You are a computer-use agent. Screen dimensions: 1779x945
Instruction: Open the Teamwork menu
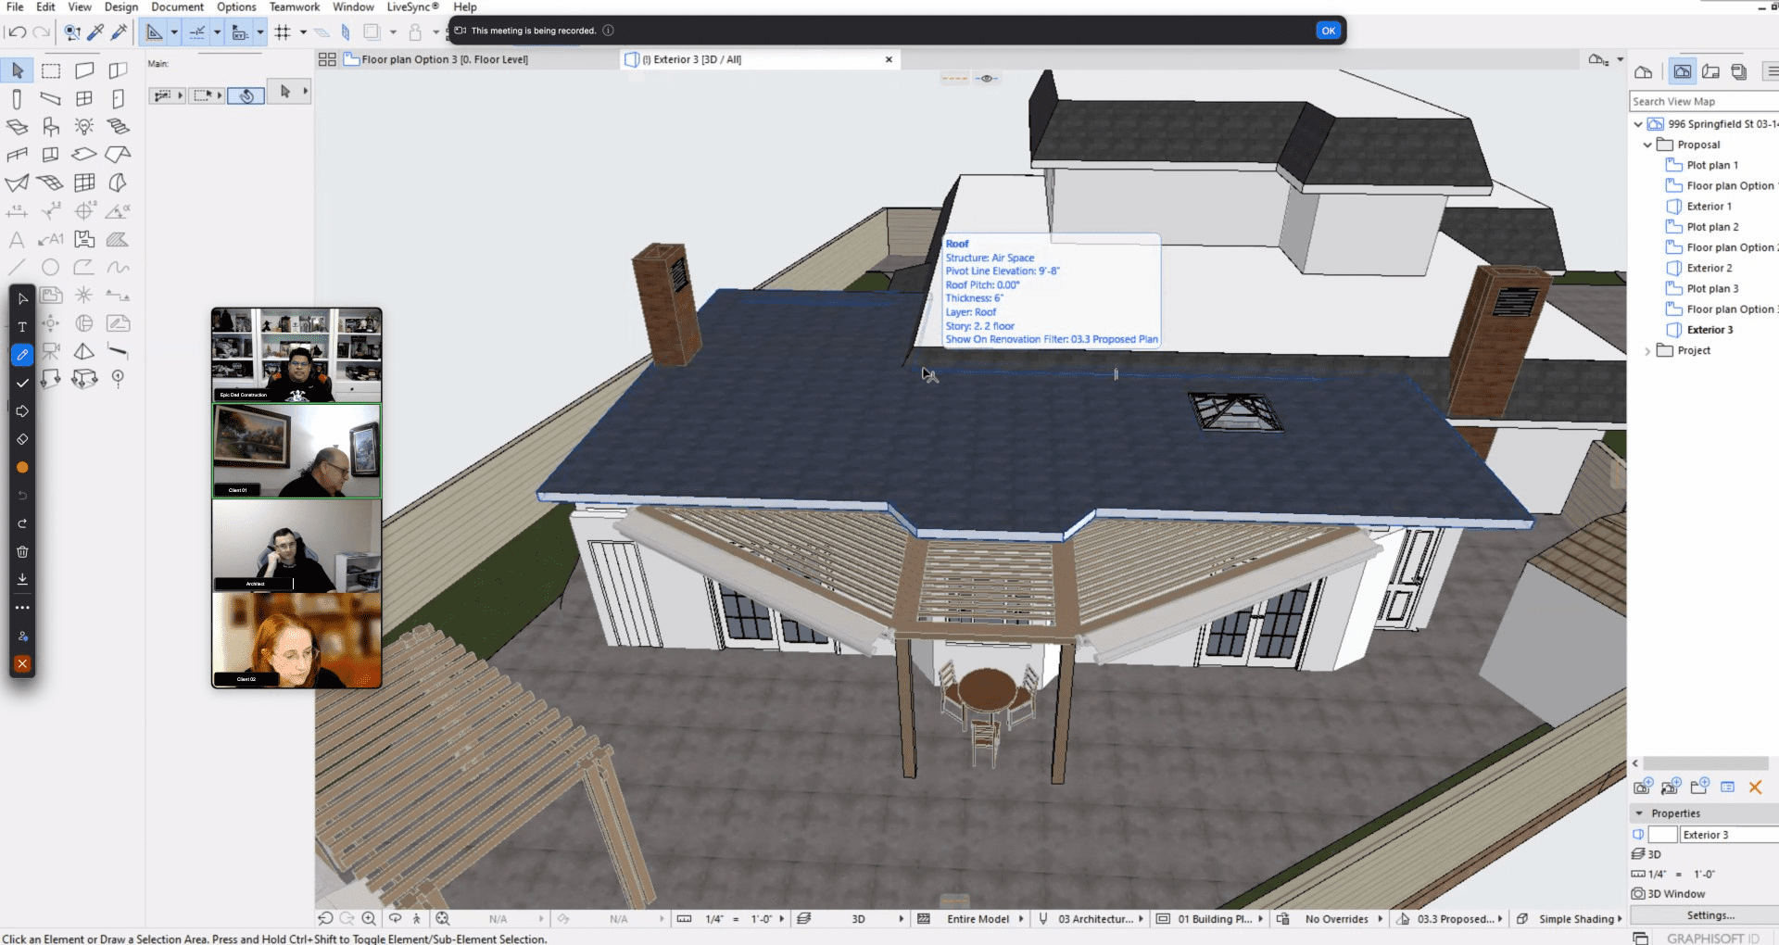pos(294,6)
